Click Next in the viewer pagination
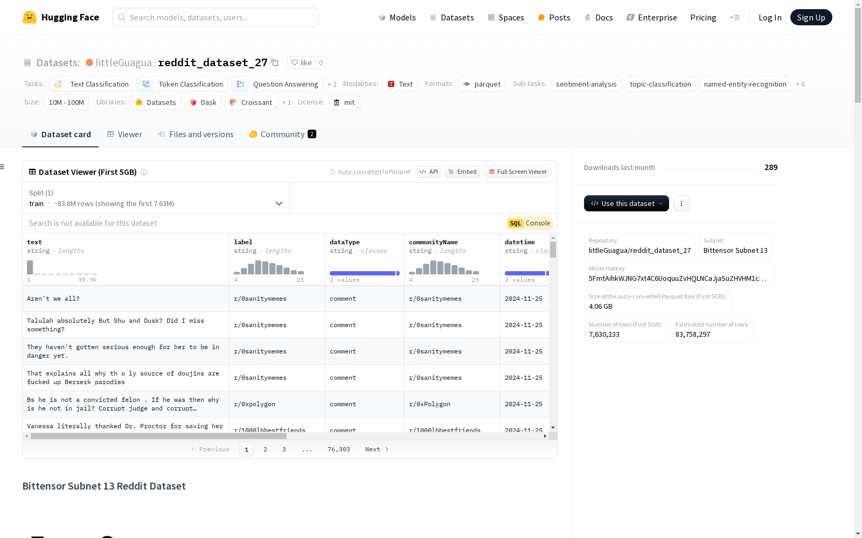The image size is (862, 538). click(377, 449)
